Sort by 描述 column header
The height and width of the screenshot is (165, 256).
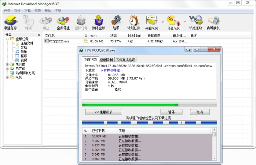[x=215, y=36]
